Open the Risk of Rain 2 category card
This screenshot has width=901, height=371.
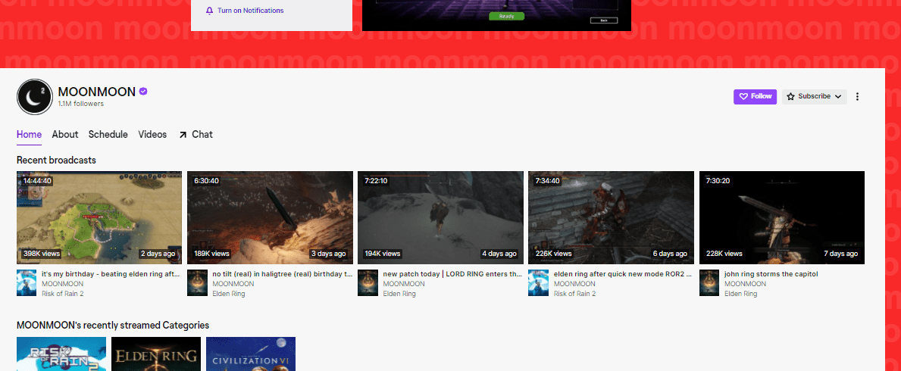click(x=61, y=354)
